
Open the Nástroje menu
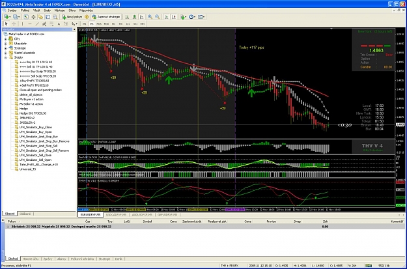[x=59, y=10]
